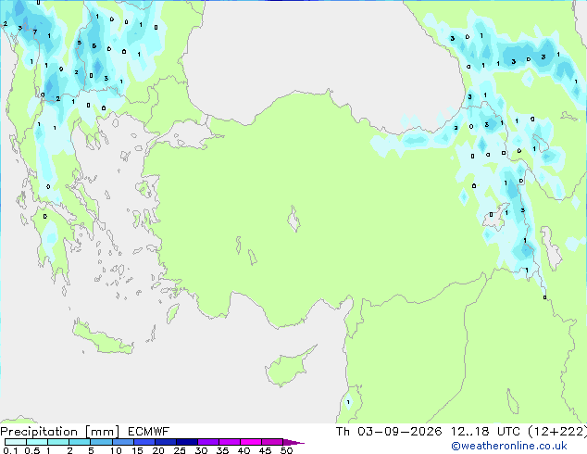Image resolution: width=587 pixels, height=454 pixels.
Task: Click the island of Rhodes
Action: coord(172,313)
